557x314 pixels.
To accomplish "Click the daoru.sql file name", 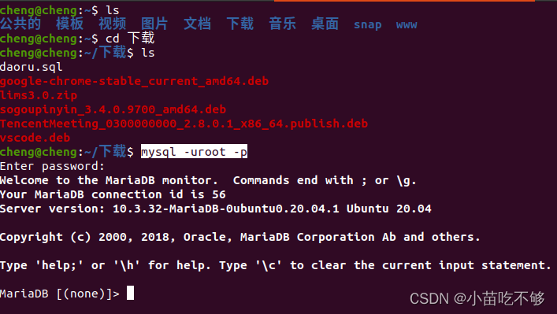I will [x=32, y=67].
